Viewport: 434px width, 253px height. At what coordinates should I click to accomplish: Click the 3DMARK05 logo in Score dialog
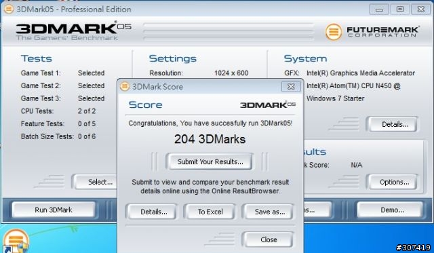[268, 104]
